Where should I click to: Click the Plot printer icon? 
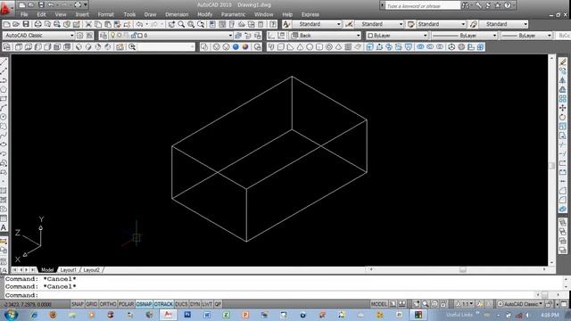(37, 24)
